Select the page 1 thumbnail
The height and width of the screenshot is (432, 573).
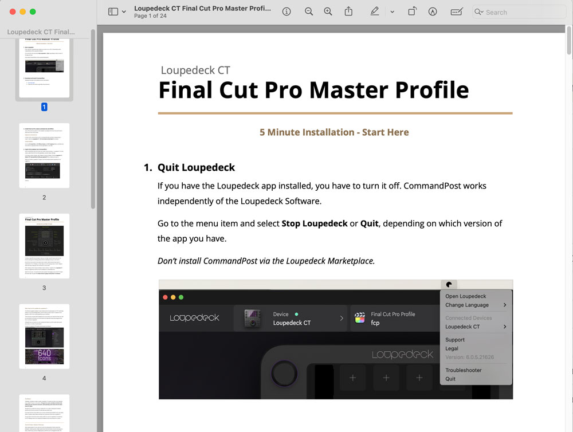[44, 68]
